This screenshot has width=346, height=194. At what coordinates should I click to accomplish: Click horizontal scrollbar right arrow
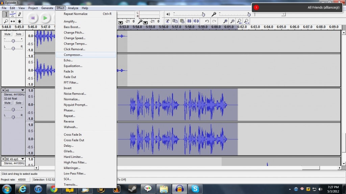340,168
